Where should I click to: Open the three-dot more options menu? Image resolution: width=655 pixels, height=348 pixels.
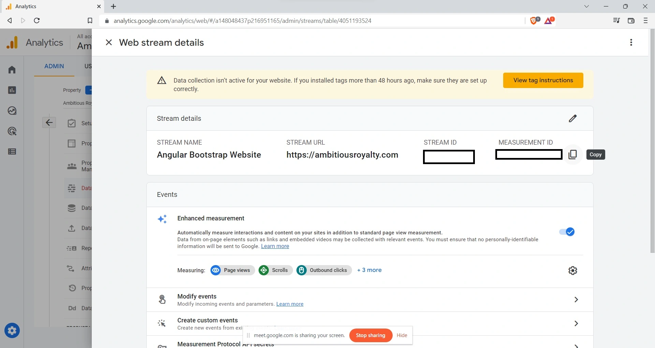tap(631, 42)
